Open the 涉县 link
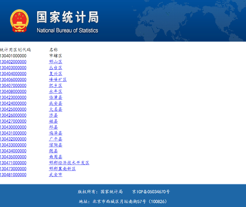The height and width of the screenshot is (207, 246). tap(53, 115)
